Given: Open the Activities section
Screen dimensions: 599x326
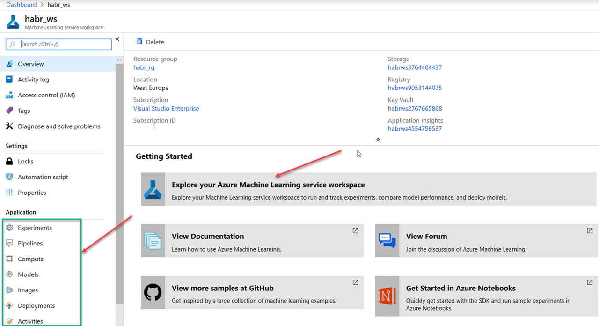Looking at the screenshot, I should [9, 321].
